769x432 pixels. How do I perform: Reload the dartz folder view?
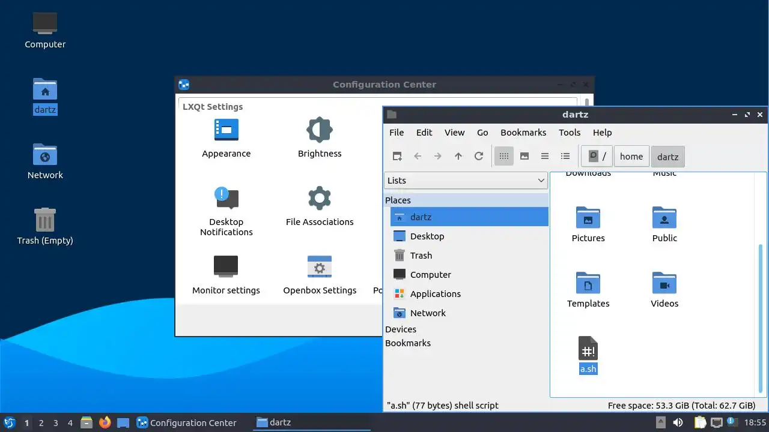pos(479,156)
